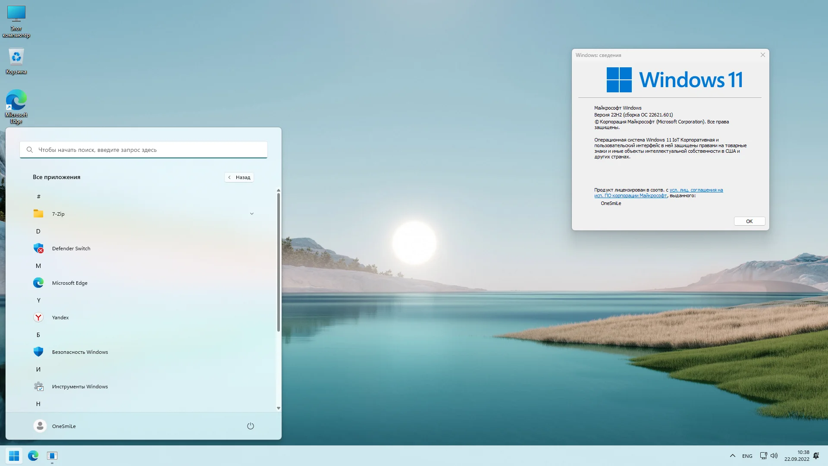Click the volume icon in system tray
This screenshot has height=466, width=828.
774,456
